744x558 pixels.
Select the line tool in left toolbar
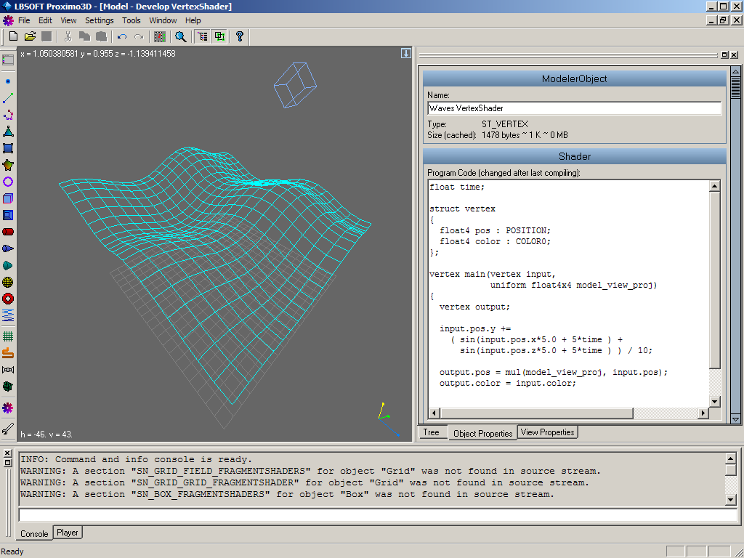(x=8, y=98)
